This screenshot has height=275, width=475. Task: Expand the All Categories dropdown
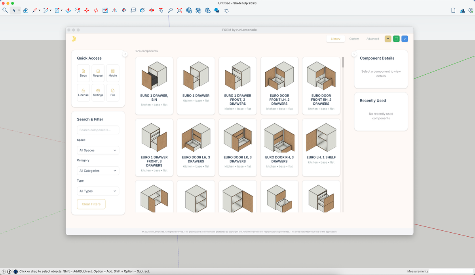point(98,171)
